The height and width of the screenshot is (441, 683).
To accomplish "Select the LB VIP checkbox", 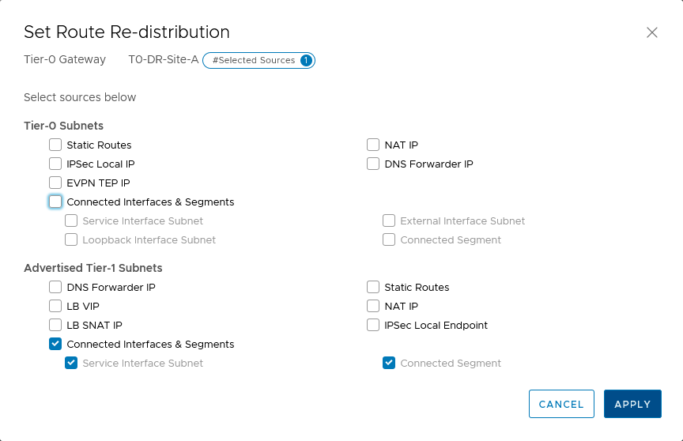I will click(55, 306).
